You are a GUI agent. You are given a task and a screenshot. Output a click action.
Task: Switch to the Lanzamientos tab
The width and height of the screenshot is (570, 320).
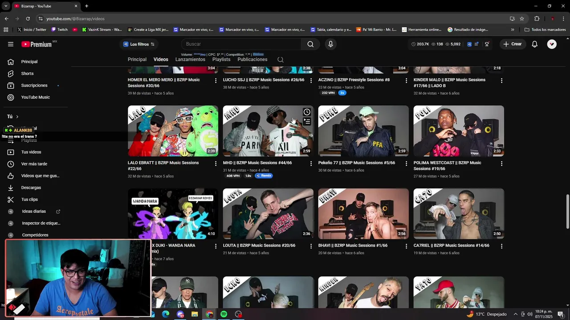point(190,60)
